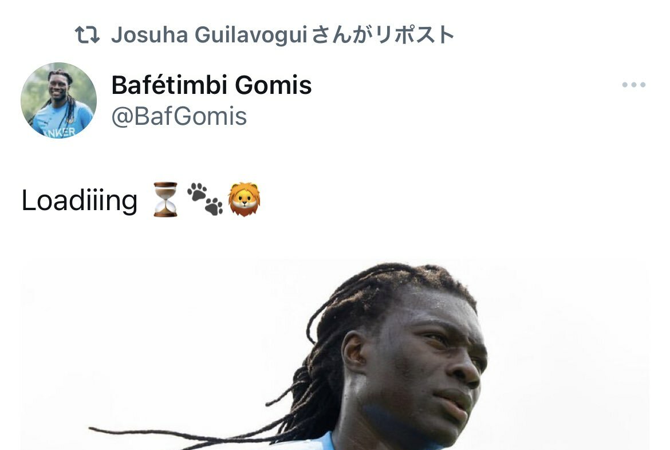Click the paw prints emoji
670x450 pixels.
[204, 199]
